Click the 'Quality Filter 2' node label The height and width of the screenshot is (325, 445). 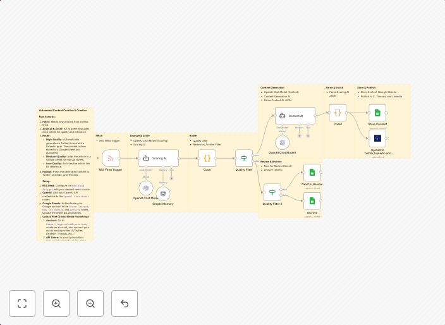tap(272, 204)
